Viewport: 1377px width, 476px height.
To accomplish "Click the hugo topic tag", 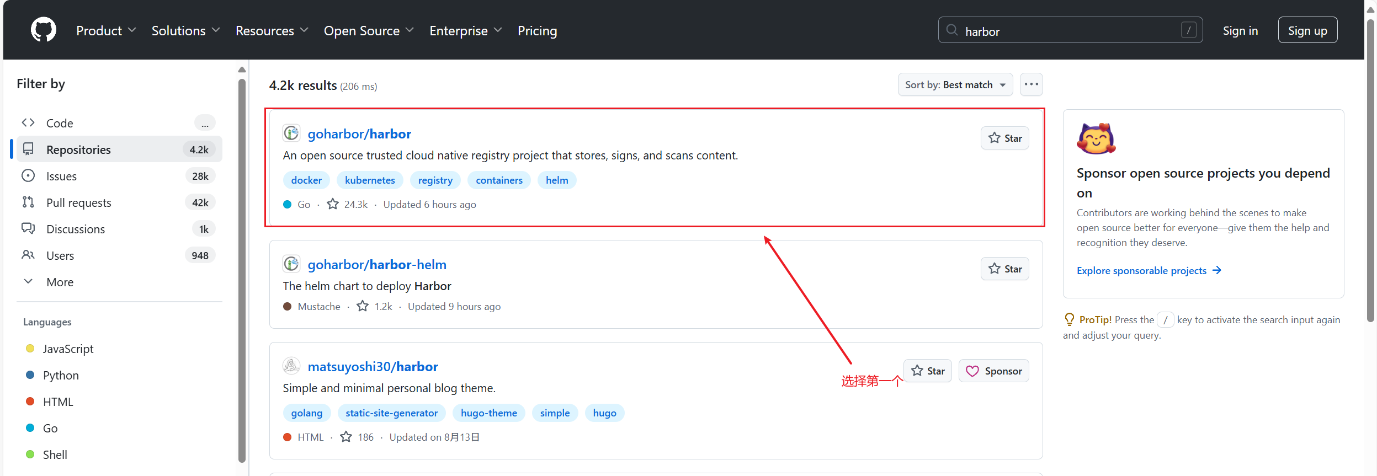I will point(604,413).
